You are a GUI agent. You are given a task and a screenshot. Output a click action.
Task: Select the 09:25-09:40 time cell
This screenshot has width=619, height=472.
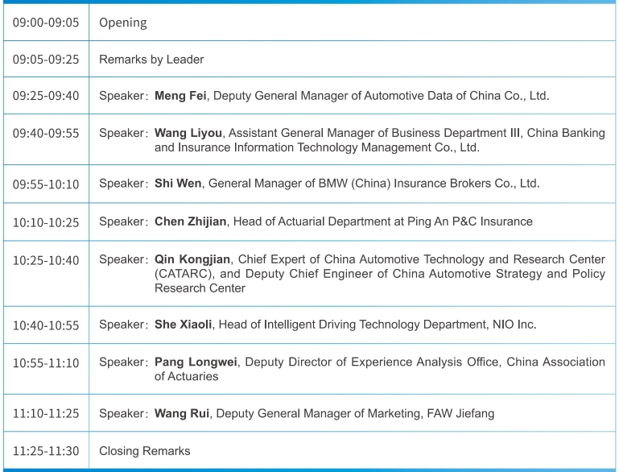46,96
